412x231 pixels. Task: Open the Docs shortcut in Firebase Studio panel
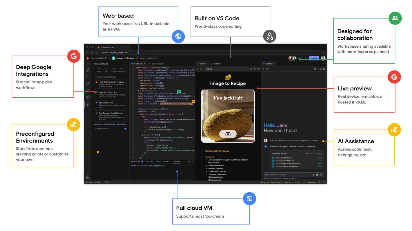pos(106,70)
